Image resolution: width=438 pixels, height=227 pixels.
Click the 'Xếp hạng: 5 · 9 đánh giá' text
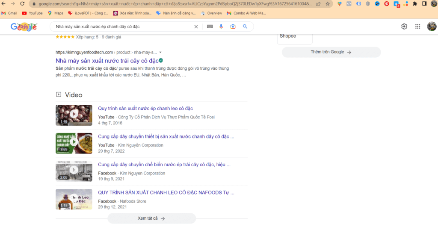pos(99,37)
